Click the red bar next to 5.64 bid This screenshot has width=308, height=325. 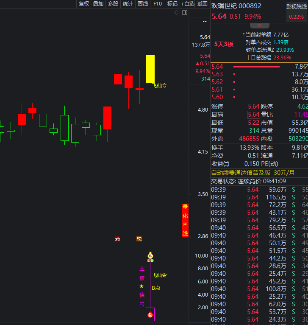(256, 67)
